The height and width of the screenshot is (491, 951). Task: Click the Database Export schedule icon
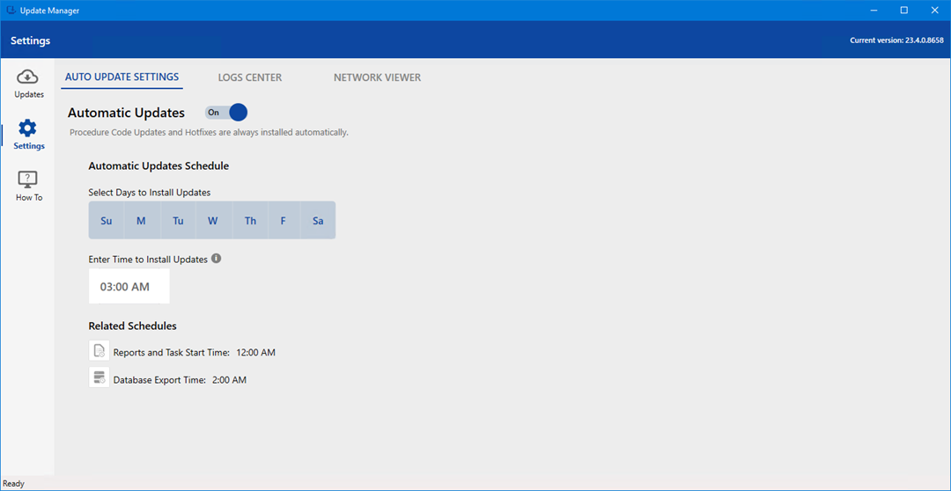(x=99, y=379)
